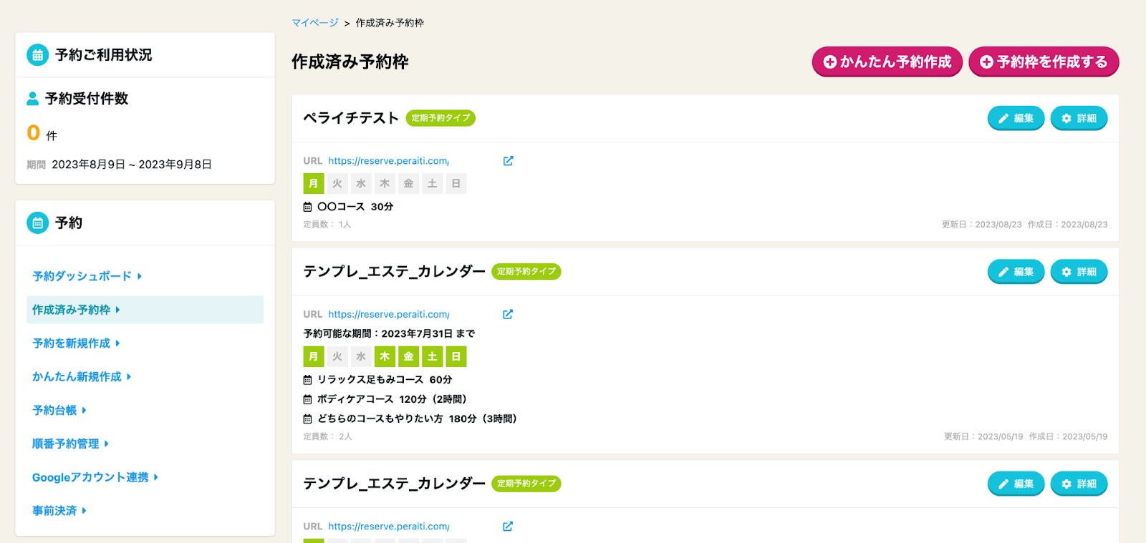Click pencil edit icon on ペライチテスト card
This screenshot has height=543, width=1146.
(x=1003, y=119)
